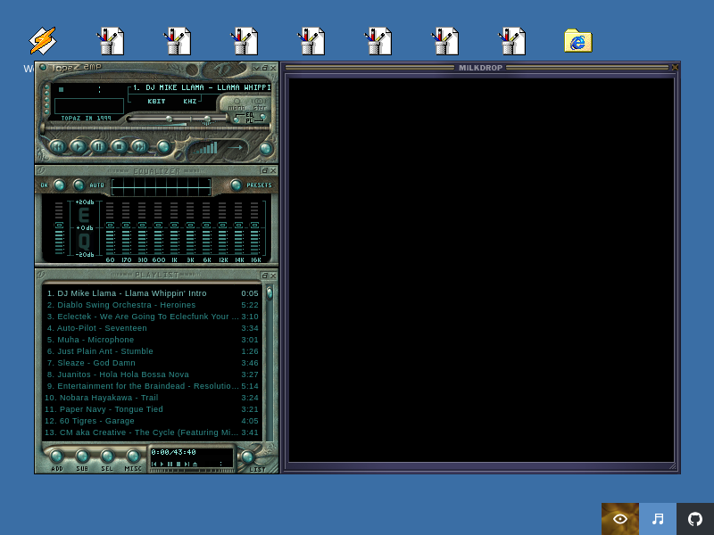714x535 pixels.
Task: Click the Stop button in the main player
Action: coord(119,146)
